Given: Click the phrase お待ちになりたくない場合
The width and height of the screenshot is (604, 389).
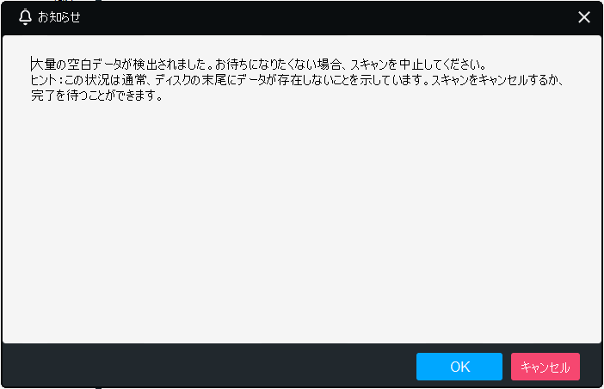Looking at the screenshot, I should tap(278, 64).
